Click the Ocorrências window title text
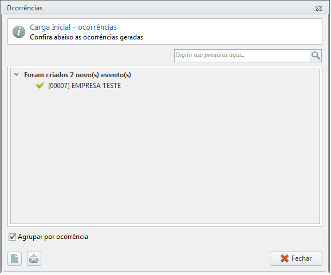 click(x=25, y=8)
